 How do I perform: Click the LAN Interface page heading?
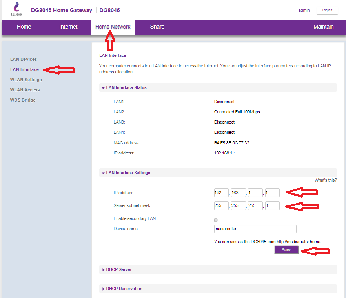click(x=113, y=55)
